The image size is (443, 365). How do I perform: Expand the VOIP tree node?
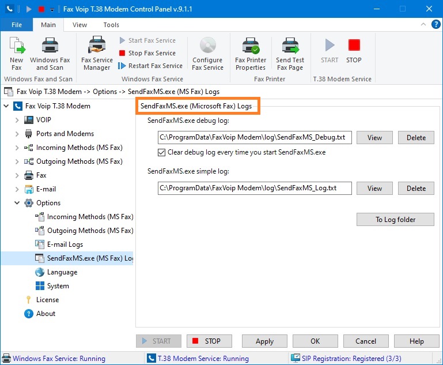17,120
